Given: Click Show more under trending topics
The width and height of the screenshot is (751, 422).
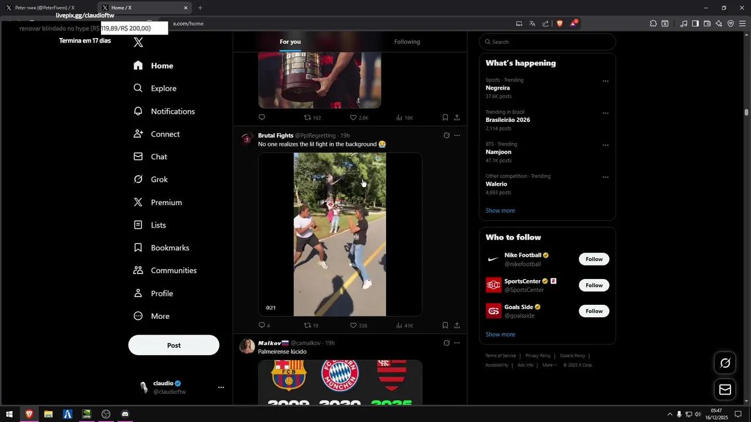Looking at the screenshot, I should [x=500, y=210].
